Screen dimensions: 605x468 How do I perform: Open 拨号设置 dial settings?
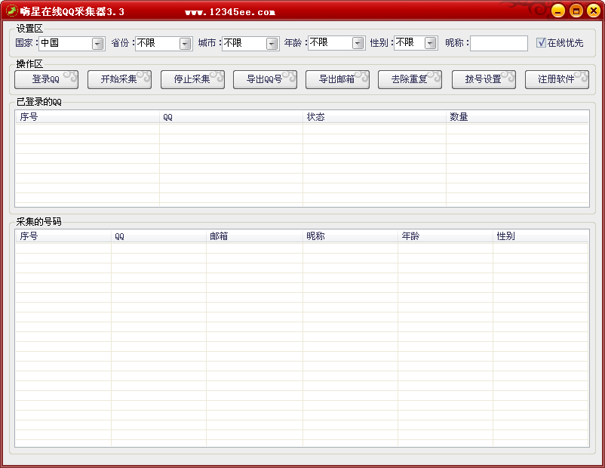pos(484,79)
